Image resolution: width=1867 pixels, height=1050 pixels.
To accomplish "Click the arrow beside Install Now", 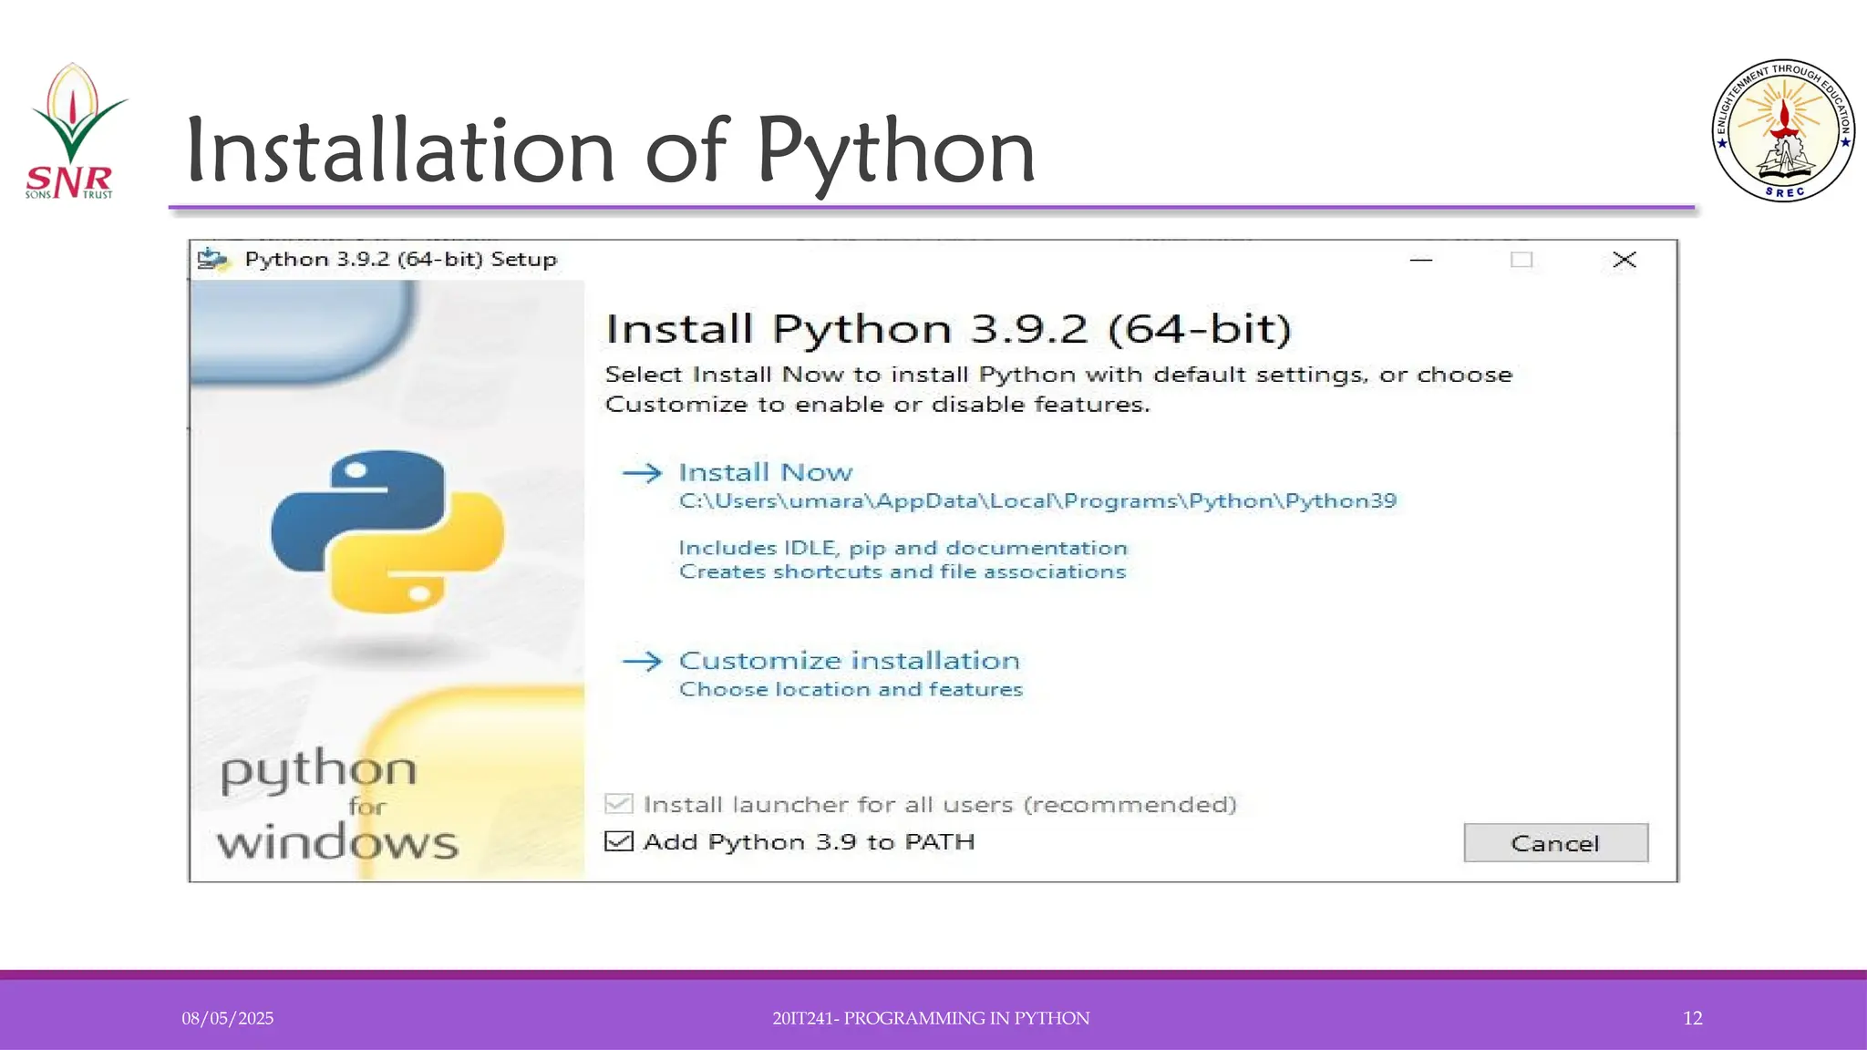I will click(642, 472).
